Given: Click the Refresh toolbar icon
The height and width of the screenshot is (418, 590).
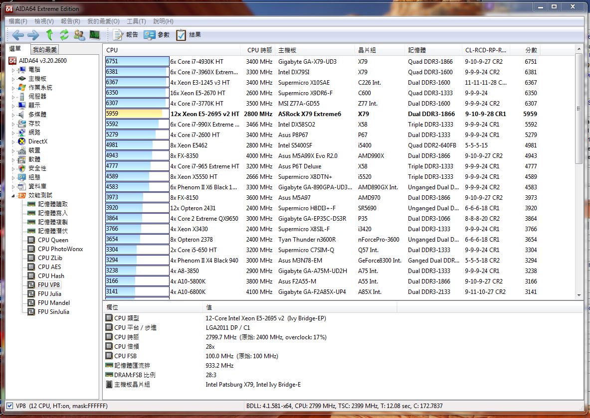Looking at the screenshot, I should pos(64,35).
